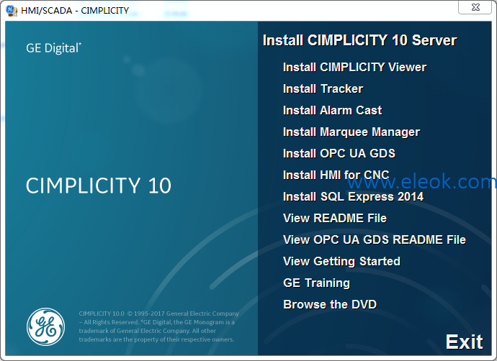Select Install OPC UA GDS

tap(339, 153)
